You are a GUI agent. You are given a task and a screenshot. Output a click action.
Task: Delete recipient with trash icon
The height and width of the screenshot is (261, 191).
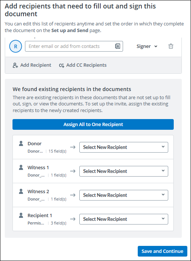point(171,46)
